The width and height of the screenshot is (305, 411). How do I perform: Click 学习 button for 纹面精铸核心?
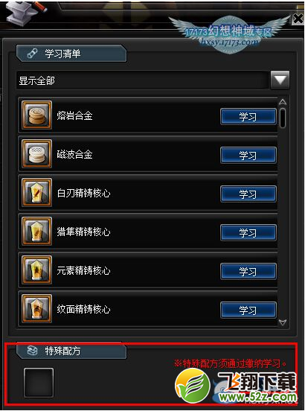(248, 310)
